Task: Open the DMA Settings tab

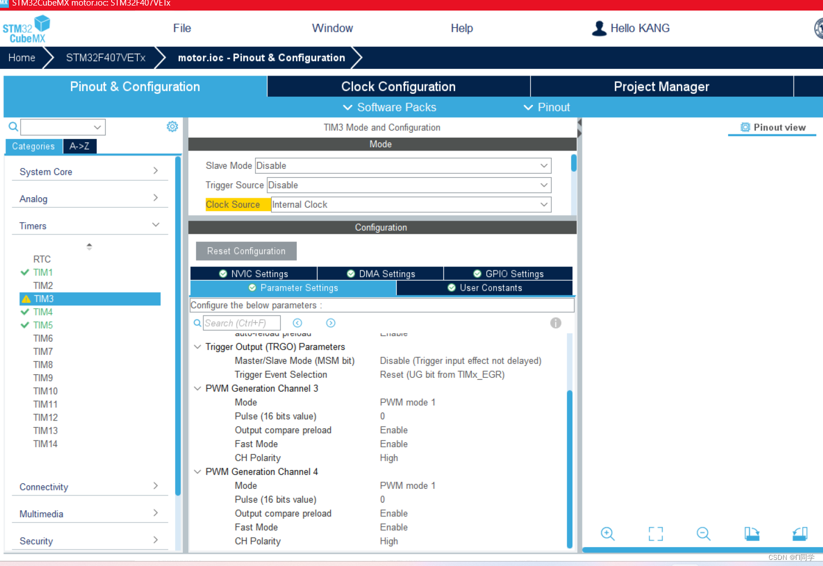Action: click(x=381, y=274)
